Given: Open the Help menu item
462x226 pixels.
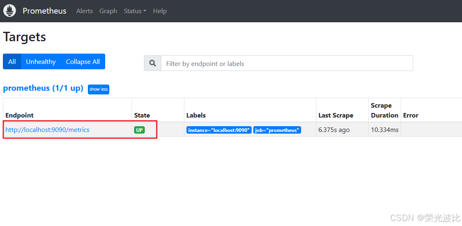Looking at the screenshot, I should [160, 11].
